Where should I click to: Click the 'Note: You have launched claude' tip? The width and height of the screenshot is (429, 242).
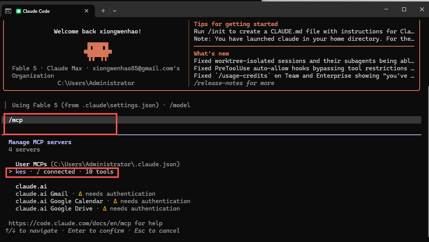[304, 39]
